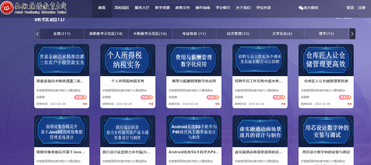The image size is (371, 165).
Task: Select the 文学历史(6) category tab
Action: 282,34
